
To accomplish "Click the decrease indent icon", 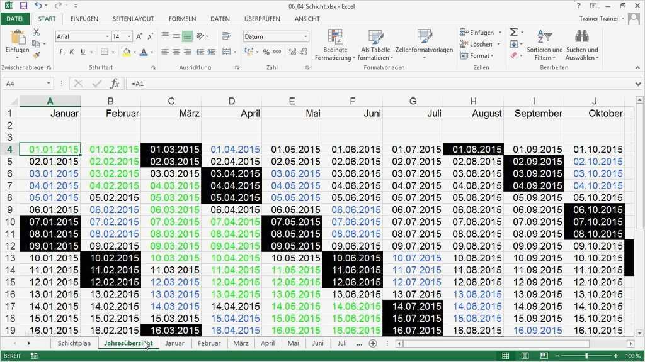I will [x=200, y=52].
